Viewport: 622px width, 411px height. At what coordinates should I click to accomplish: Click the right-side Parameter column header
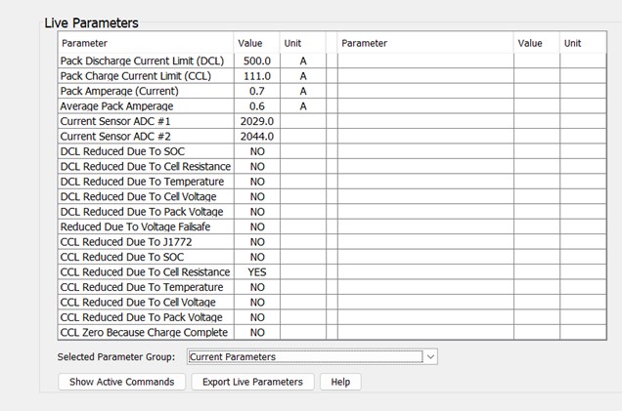(425, 43)
